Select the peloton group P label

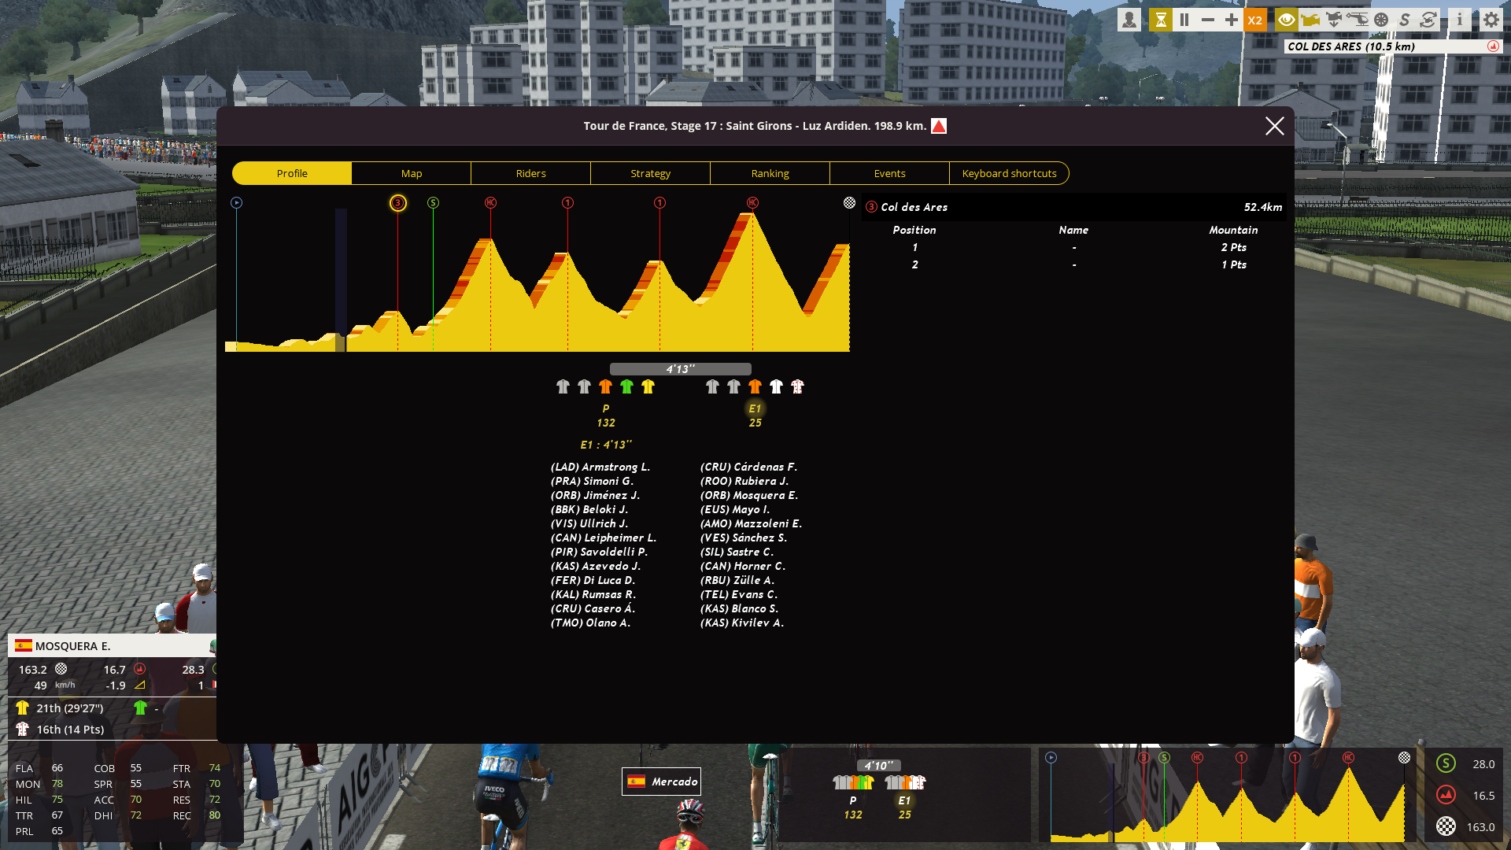[x=605, y=408]
